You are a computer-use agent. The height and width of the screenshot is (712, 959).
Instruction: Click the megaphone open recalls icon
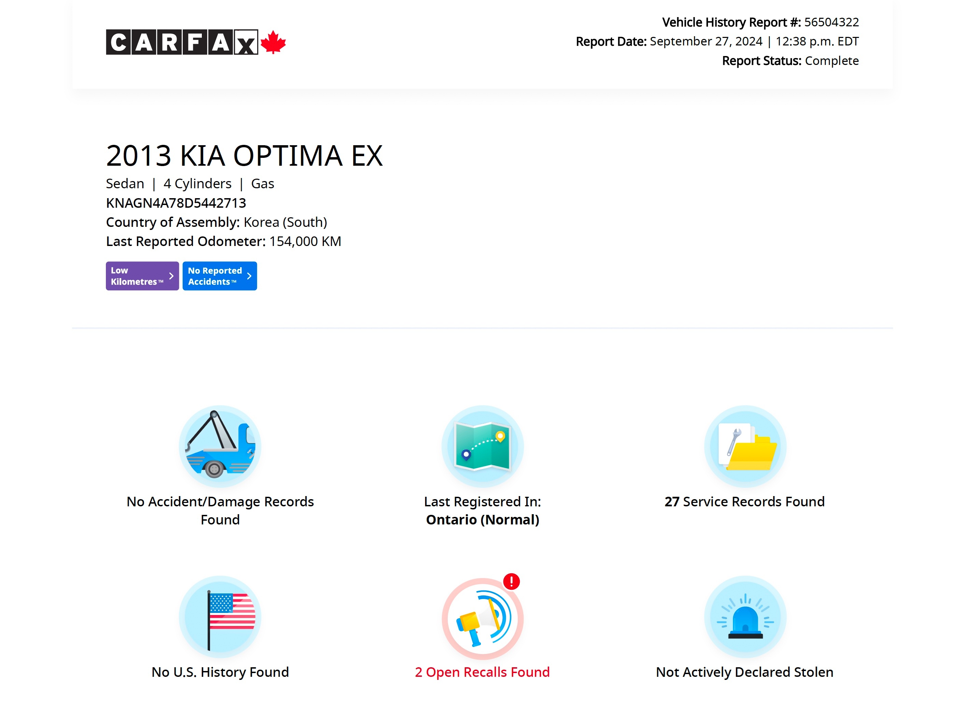pos(483,618)
